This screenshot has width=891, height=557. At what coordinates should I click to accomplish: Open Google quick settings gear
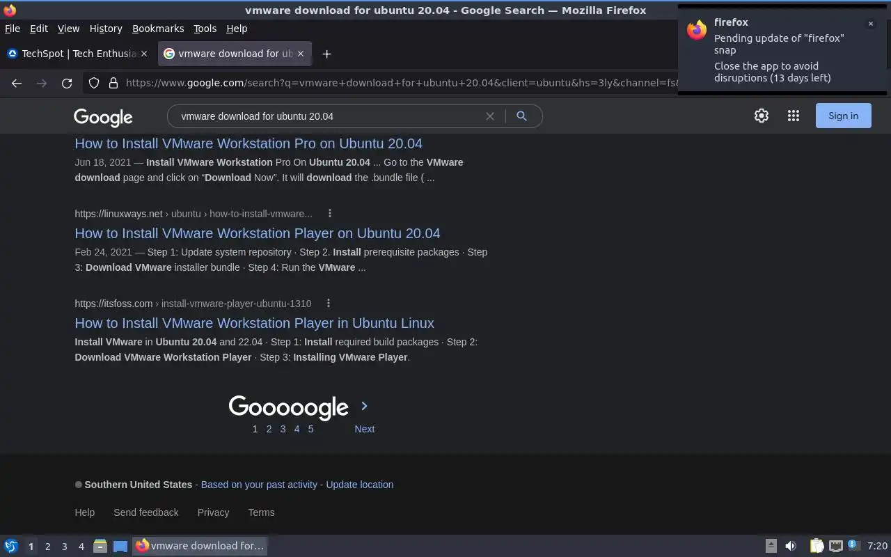pyautogui.click(x=762, y=116)
